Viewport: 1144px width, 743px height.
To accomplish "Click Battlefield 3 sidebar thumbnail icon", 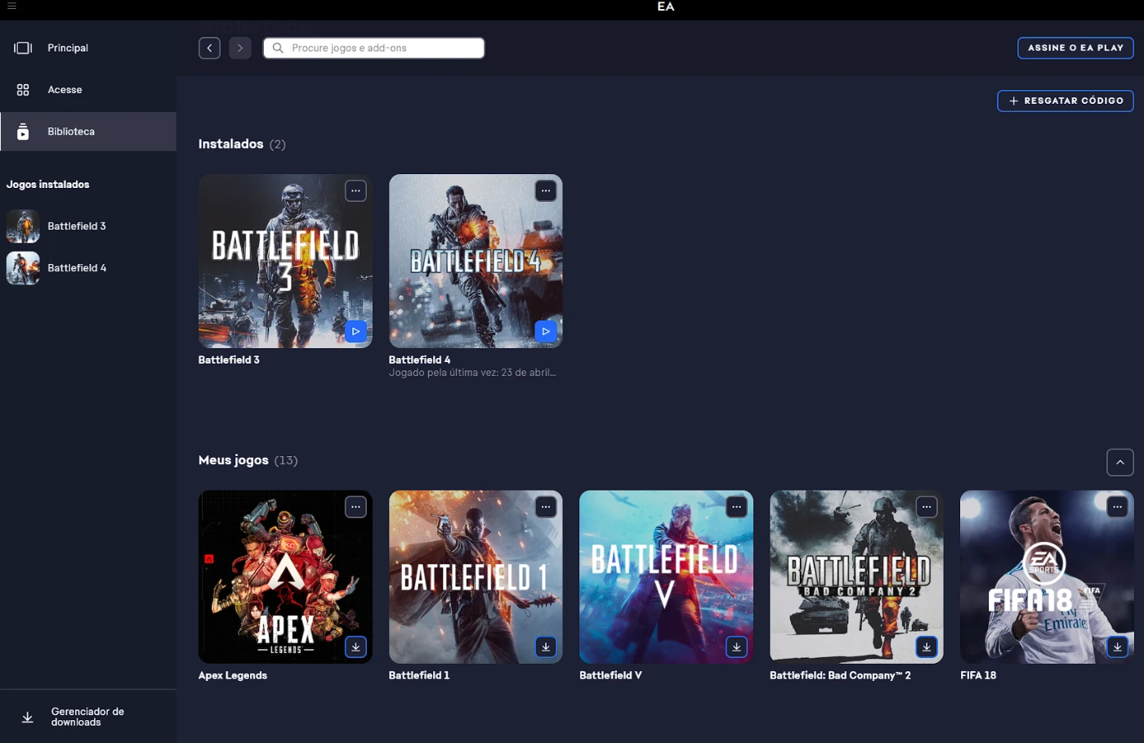I will point(23,226).
